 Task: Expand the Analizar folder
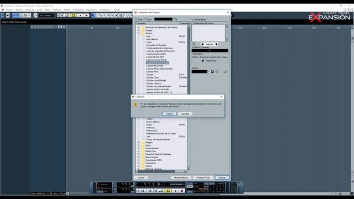(x=138, y=30)
